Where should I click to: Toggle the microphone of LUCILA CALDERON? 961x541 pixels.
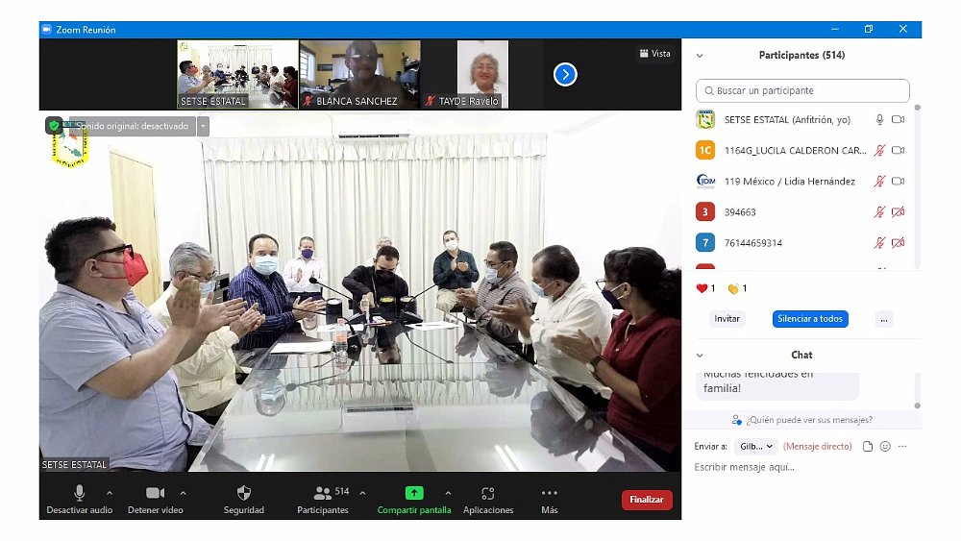coord(878,151)
